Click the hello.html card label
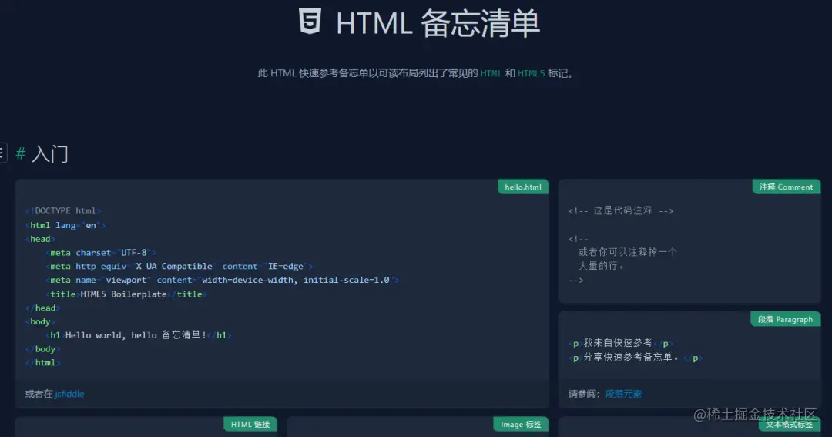832x437 pixels. pyautogui.click(x=522, y=187)
